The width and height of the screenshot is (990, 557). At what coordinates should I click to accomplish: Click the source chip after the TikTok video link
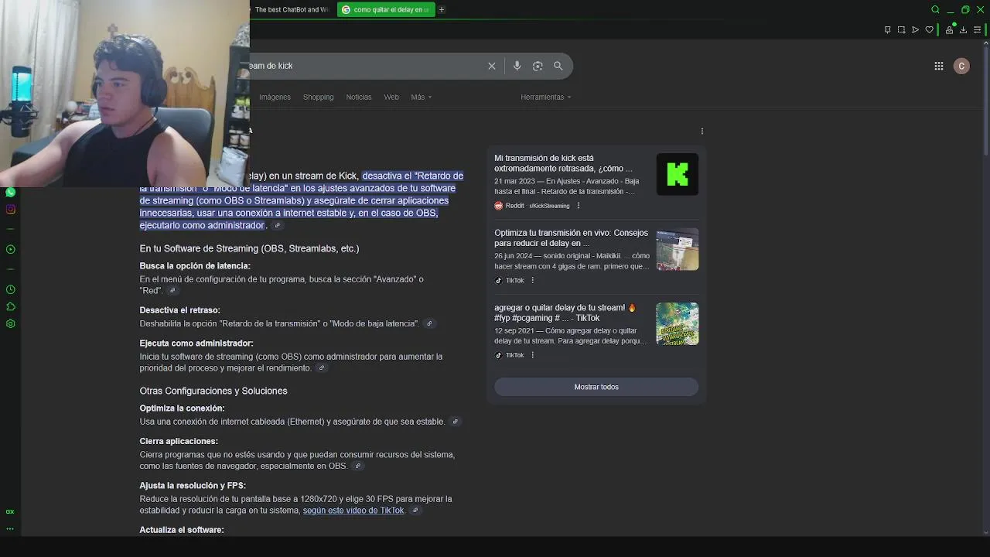[x=415, y=511]
